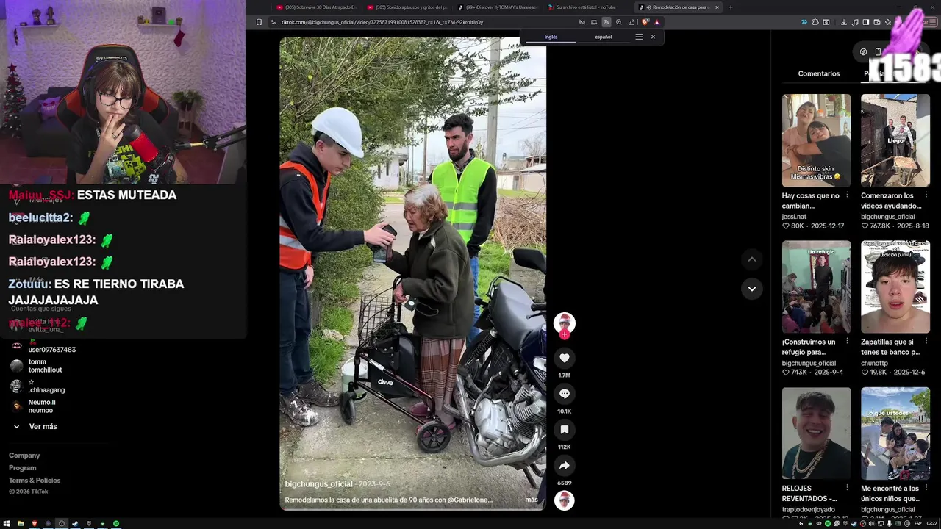Screen dimensions: 941x529
Task: Open the .chinaagang account
Action: click(x=38, y=386)
